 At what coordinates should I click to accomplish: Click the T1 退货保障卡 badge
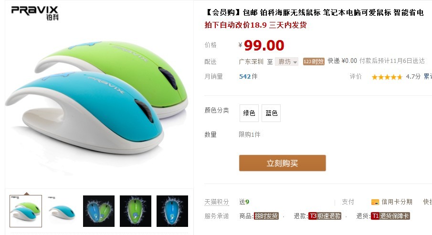pos(390,216)
